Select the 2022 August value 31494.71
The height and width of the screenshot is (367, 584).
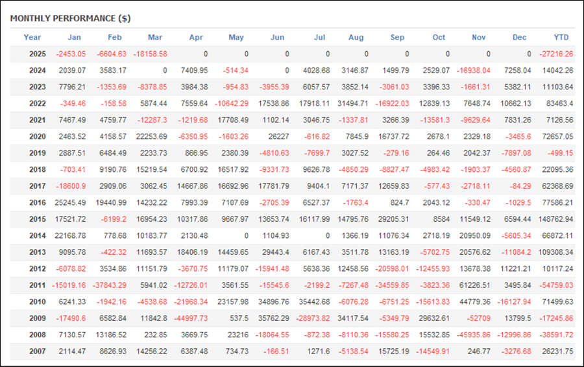coord(353,104)
